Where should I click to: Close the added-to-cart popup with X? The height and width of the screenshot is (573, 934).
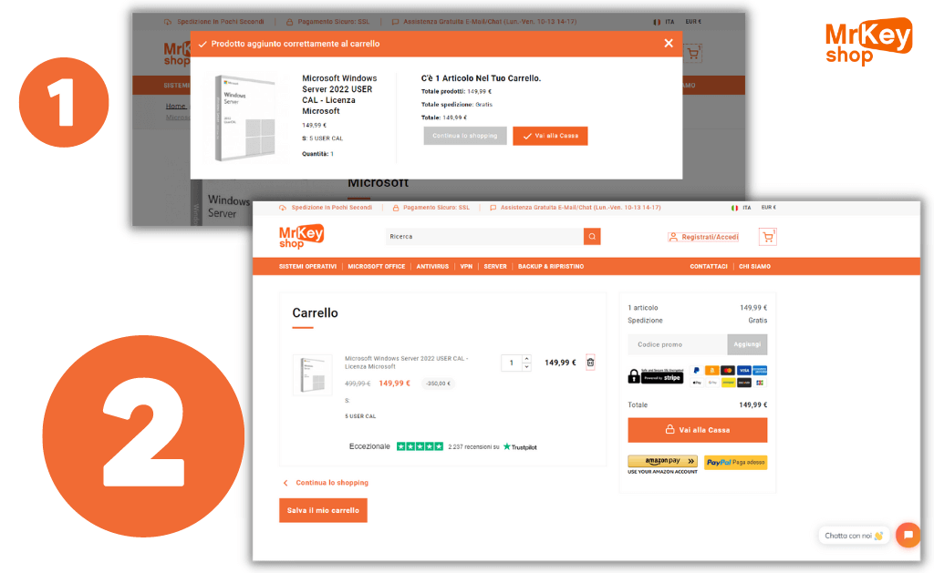click(x=669, y=44)
